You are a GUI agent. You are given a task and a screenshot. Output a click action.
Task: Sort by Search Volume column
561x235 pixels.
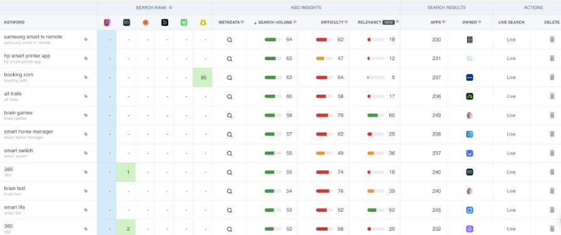pos(275,22)
